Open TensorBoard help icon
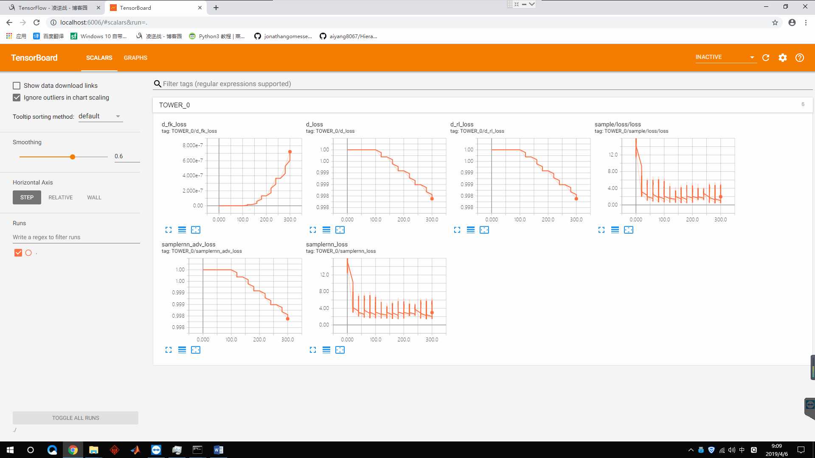Screen dimensions: 815x458 coord(800,58)
